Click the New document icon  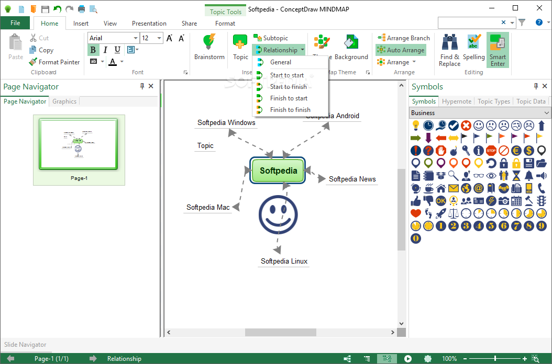coord(21,9)
